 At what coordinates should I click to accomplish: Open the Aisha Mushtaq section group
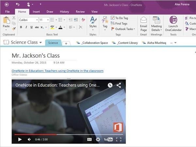coord(154,43)
